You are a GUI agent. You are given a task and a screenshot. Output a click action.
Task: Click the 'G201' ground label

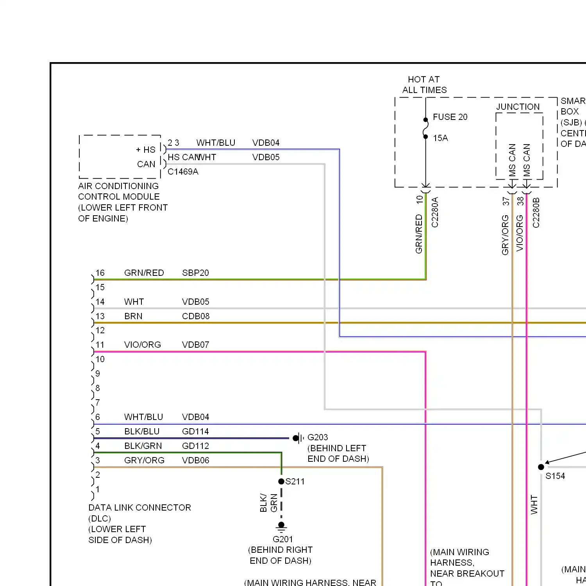click(x=282, y=539)
